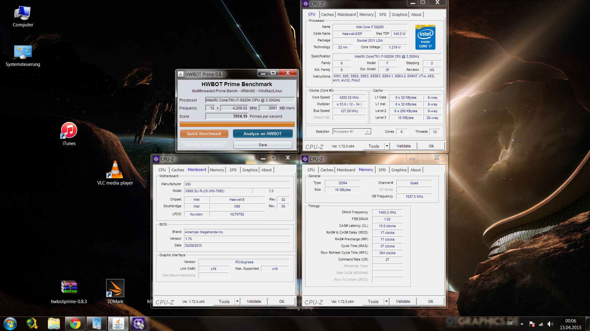Image resolution: width=590 pixels, height=331 pixels.
Task: Open Tools dropdown arrow in CPU window
Action: coord(387,146)
